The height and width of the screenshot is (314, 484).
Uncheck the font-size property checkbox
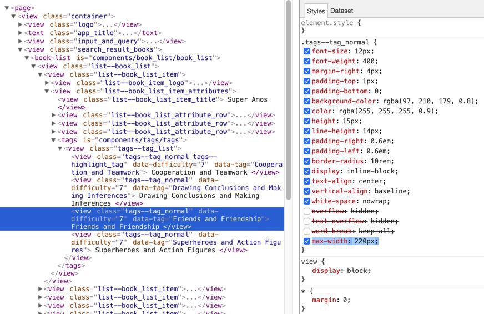[307, 51]
